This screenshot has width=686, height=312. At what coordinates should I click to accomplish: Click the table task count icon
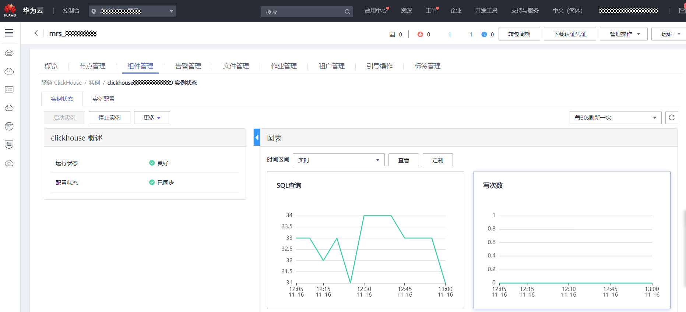coord(392,34)
